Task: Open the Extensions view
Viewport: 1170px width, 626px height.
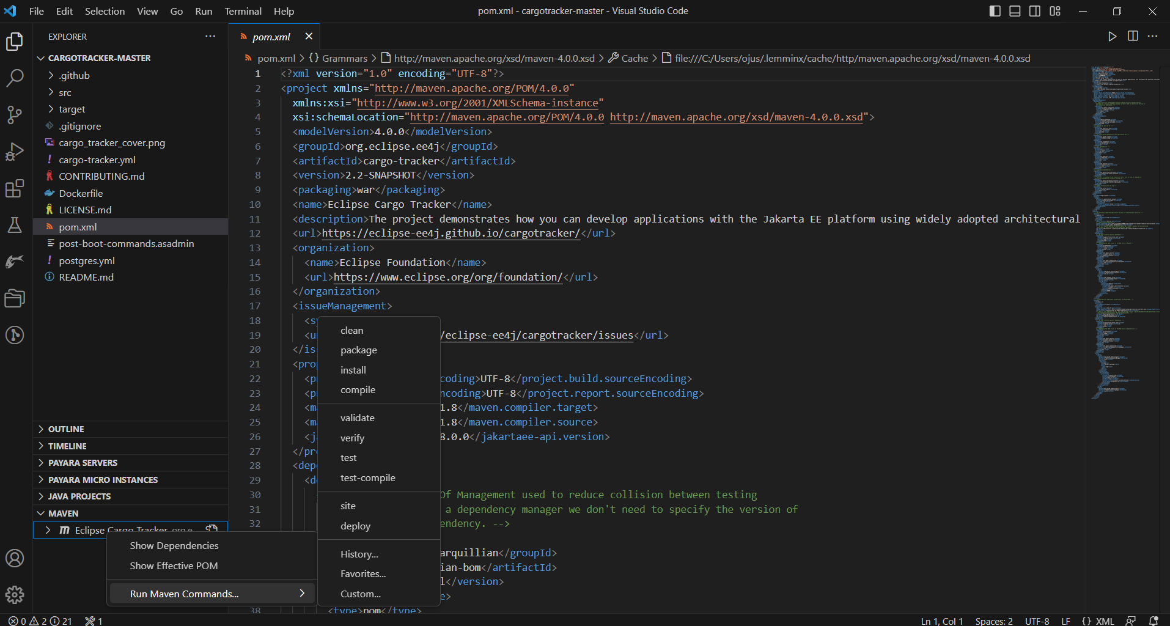Action: pos(15,188)
